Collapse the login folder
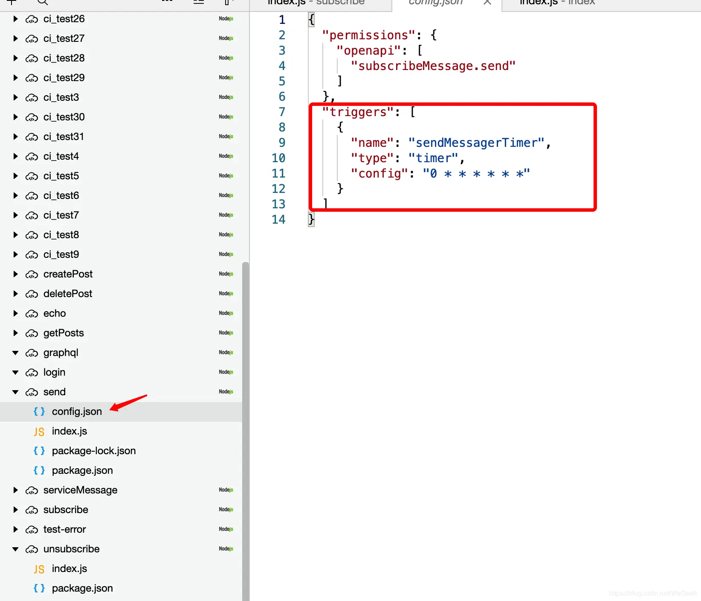This screenshot has height=601, width=701. click(x=15, y=372)
